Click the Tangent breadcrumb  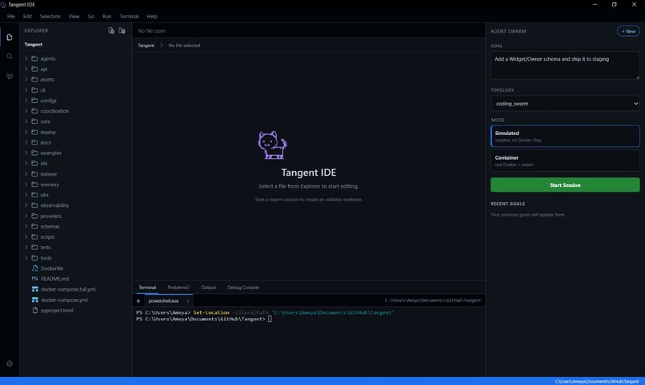(x=146, y=46)
